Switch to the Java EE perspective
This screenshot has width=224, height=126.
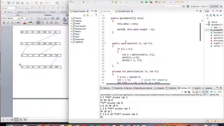pyautogui.click(x=214, y=6)
